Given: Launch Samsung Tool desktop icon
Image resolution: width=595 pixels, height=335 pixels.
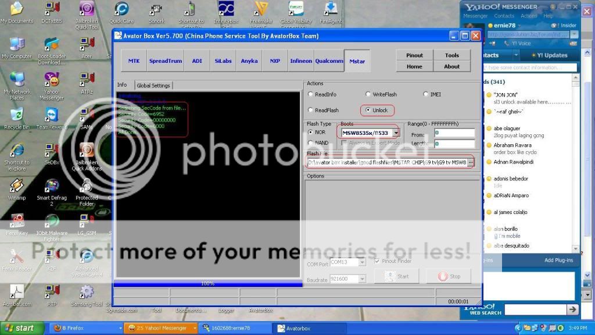Looking at the screenshot, I should (87, 292).
